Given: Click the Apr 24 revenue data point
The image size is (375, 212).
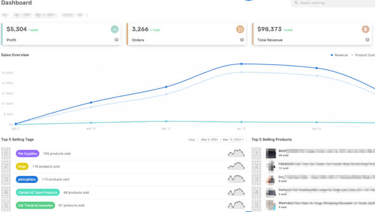Looking at the screenshot, I should point(317,68).
